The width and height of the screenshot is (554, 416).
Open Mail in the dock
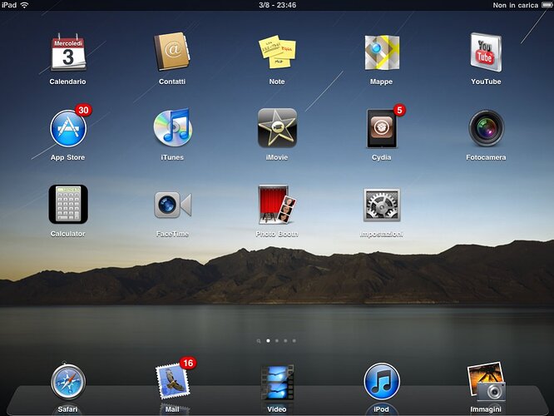pos(172,382)
